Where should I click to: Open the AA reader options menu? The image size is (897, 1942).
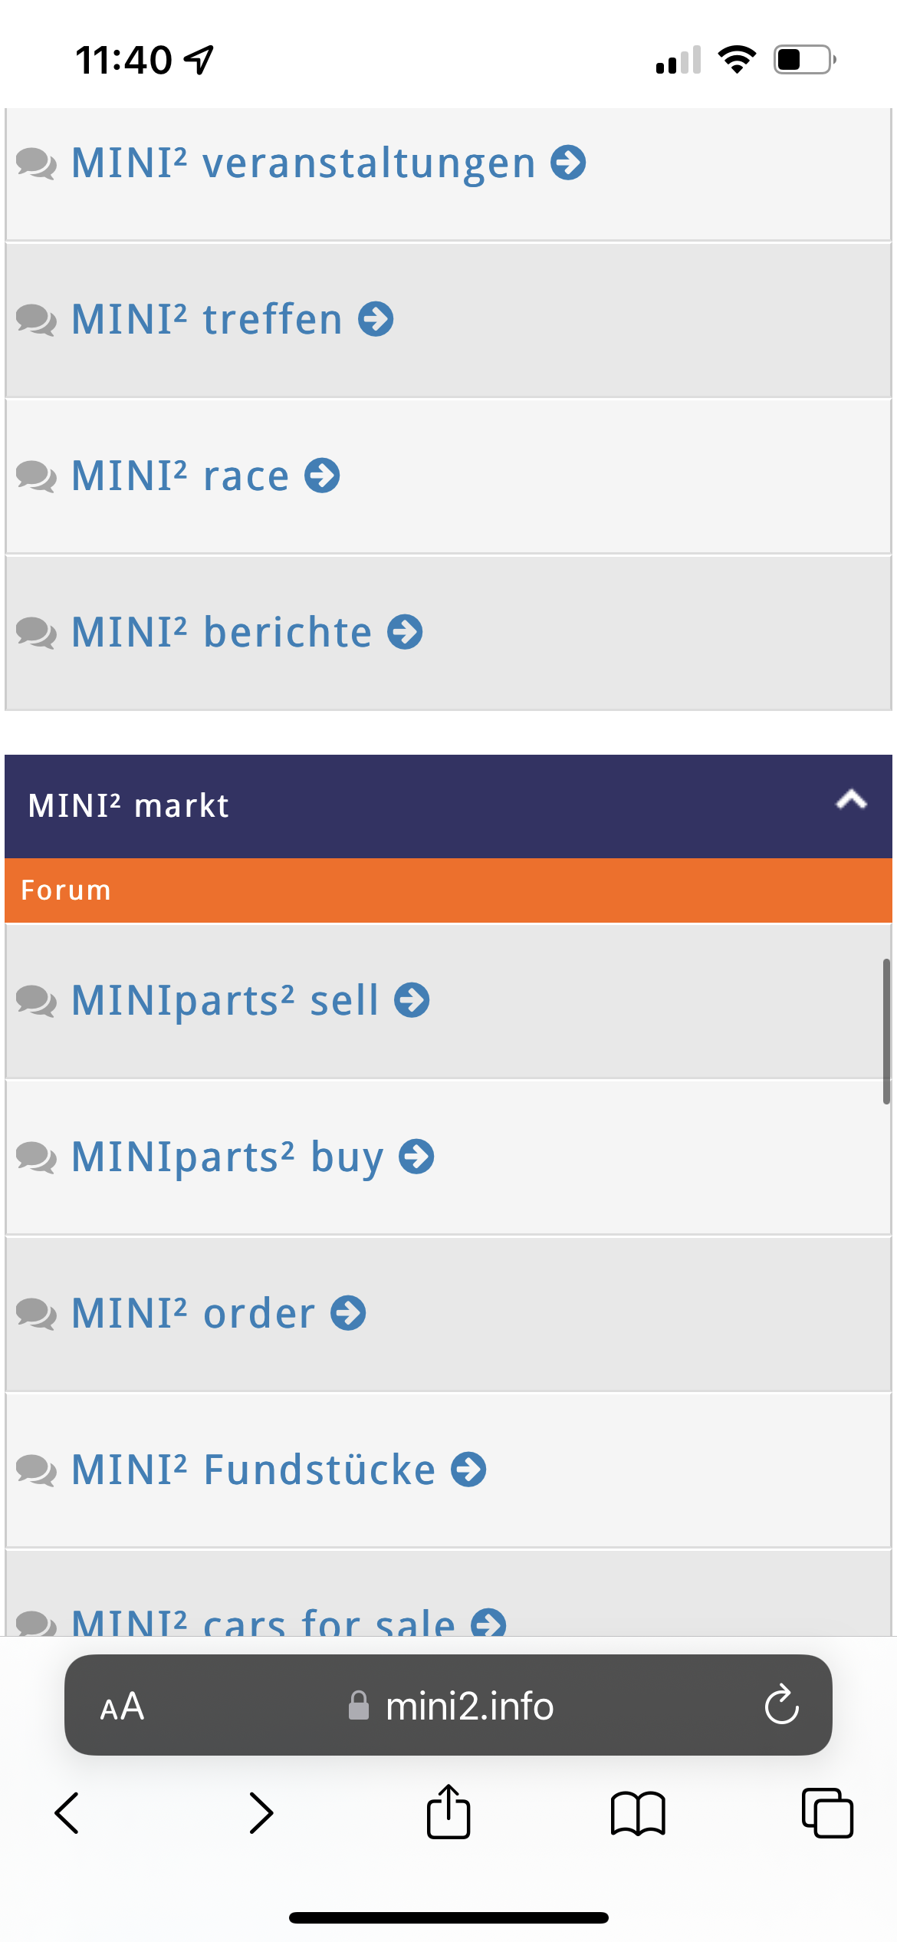click(122, 1707)
